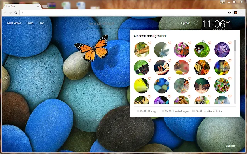247x154 pixels.
Task: Choose the yellow butterfly closeup background
Action: pos(142,85)
